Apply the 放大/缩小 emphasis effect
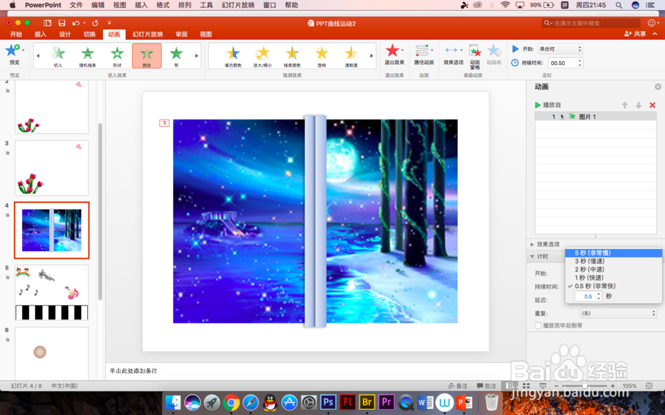This screenshot has width=665, height=415. (263, 56)
